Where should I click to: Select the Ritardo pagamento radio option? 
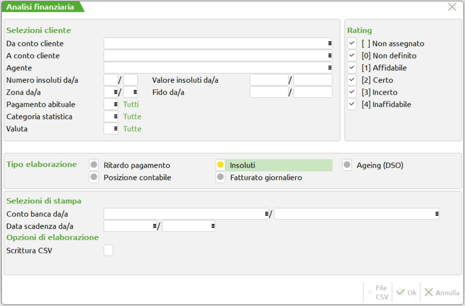(x=94, y=165)
